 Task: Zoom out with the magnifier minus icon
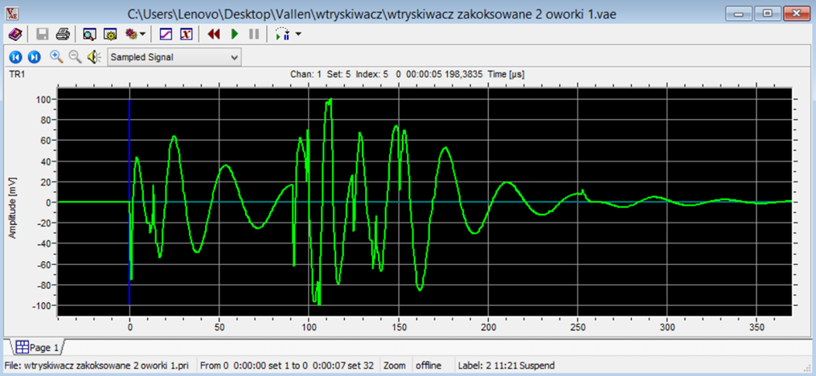tap(75, 56)
